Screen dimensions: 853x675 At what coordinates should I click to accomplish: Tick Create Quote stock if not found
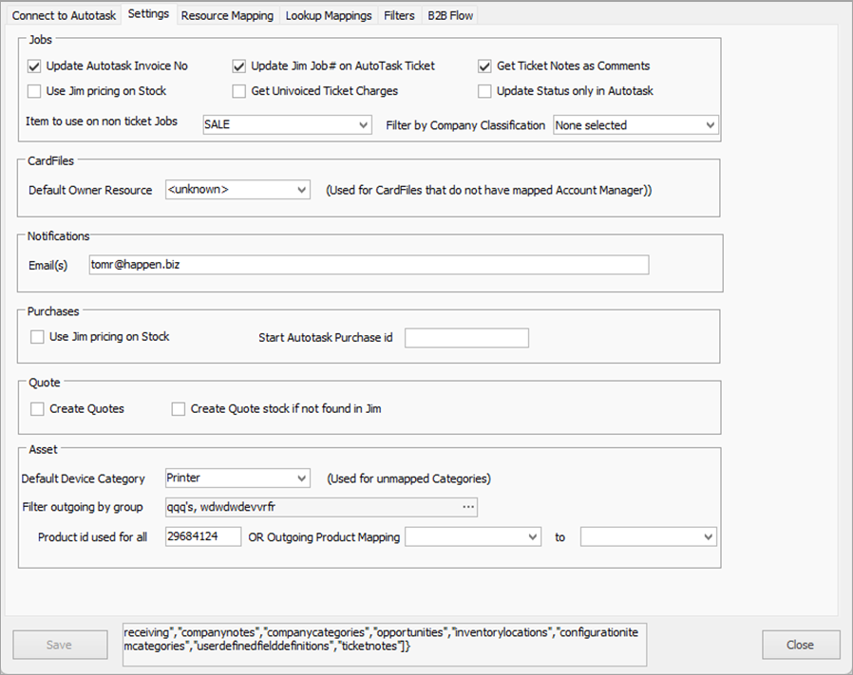tap(179, 409)
